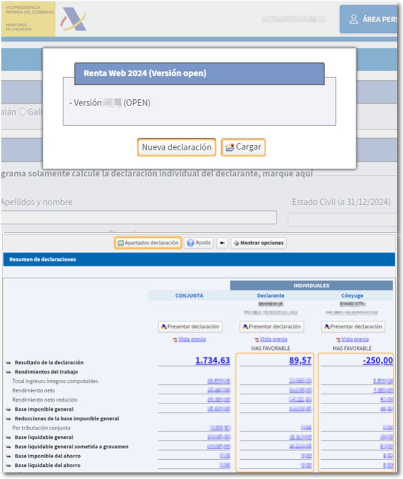403x479 pixels.
Task: Open Apartados declaración from the toolbar
Action: click(148, 243)
